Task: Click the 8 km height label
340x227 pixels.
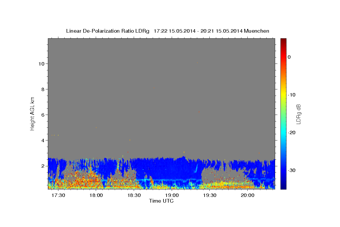Action: 42,89
